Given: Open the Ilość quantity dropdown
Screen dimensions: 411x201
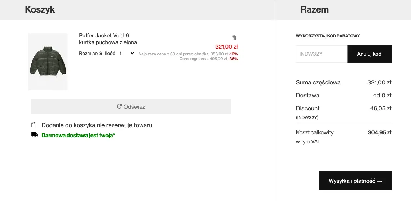Looking at the screenshot, I should [x=127, y=53].
